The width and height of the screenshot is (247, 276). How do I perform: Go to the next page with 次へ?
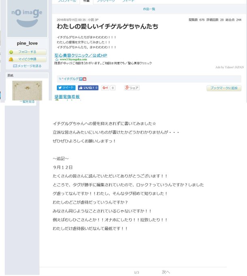(x=166, y=272)
